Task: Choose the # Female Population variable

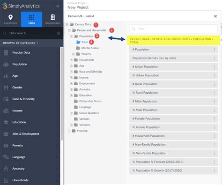Action: pos(173,118)
